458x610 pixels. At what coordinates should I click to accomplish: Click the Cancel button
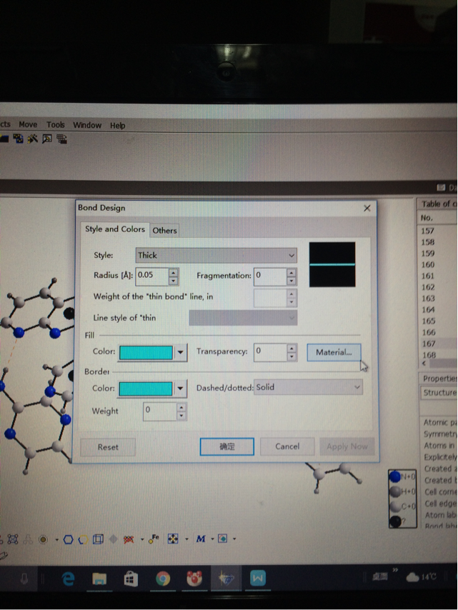click(287, 446)
